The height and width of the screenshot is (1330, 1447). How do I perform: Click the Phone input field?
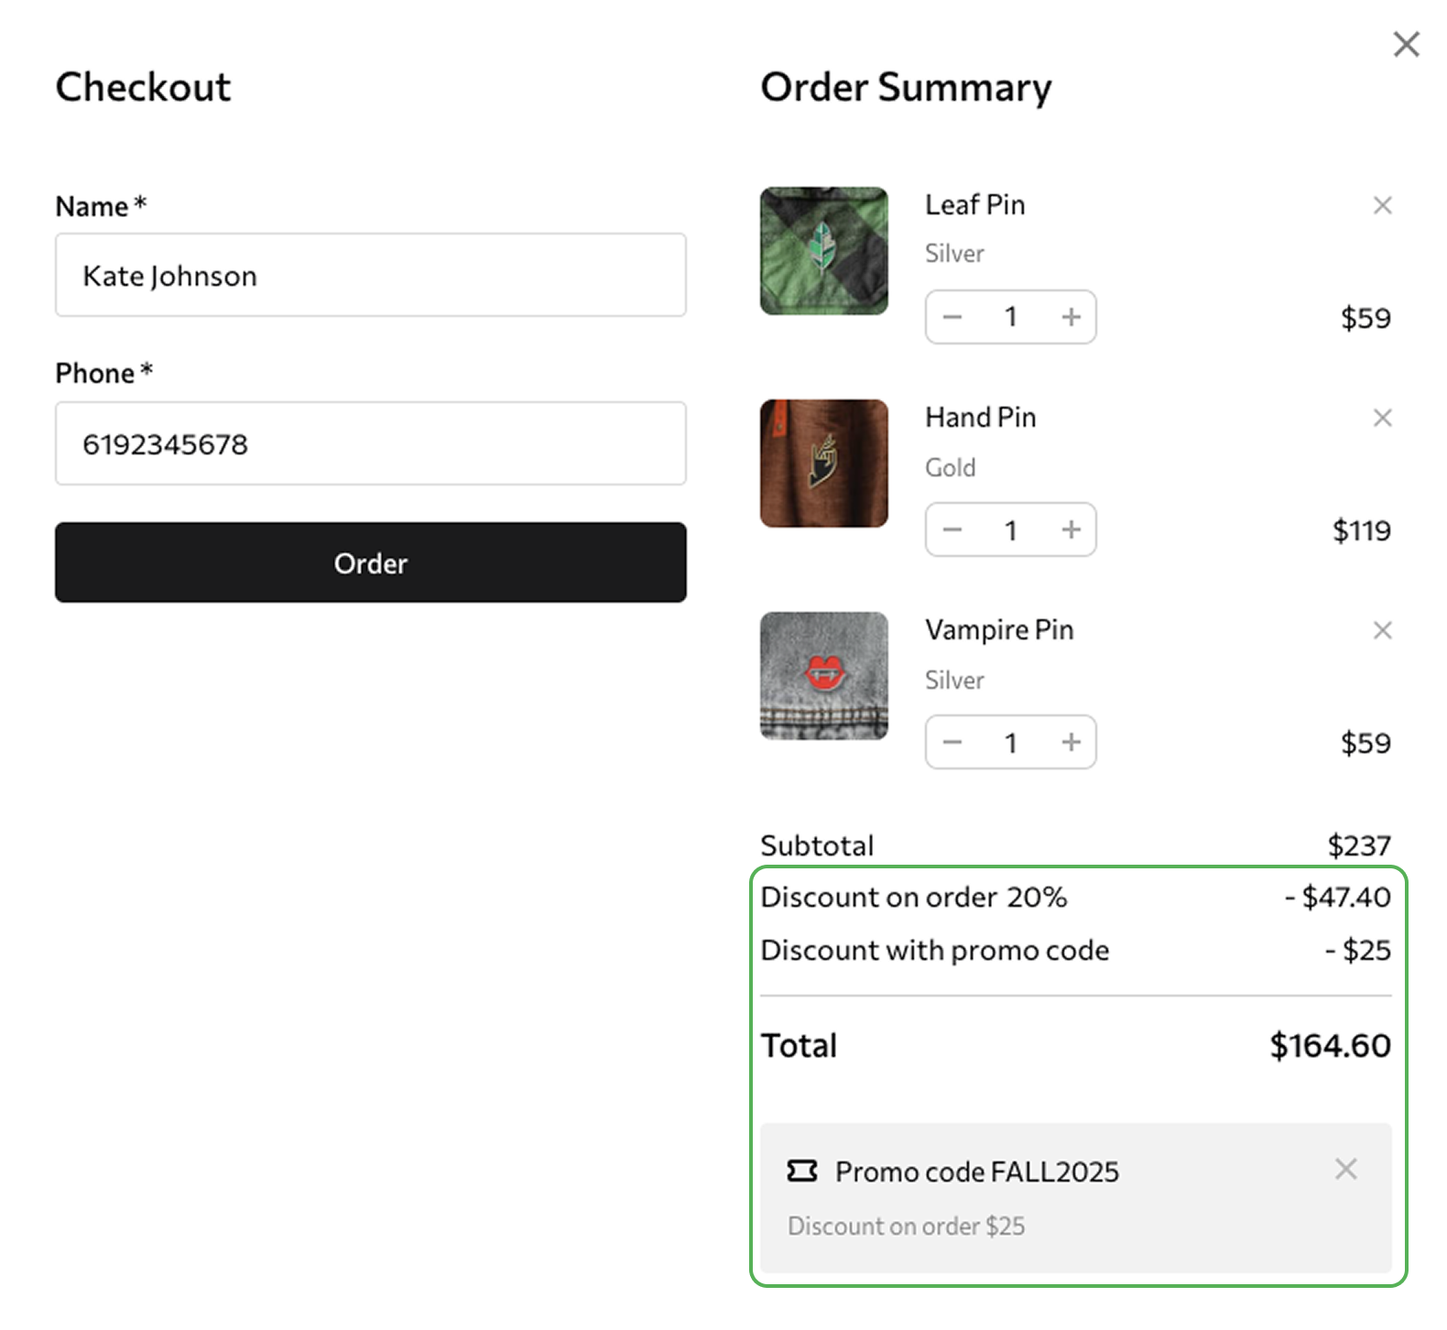(370, 443)
